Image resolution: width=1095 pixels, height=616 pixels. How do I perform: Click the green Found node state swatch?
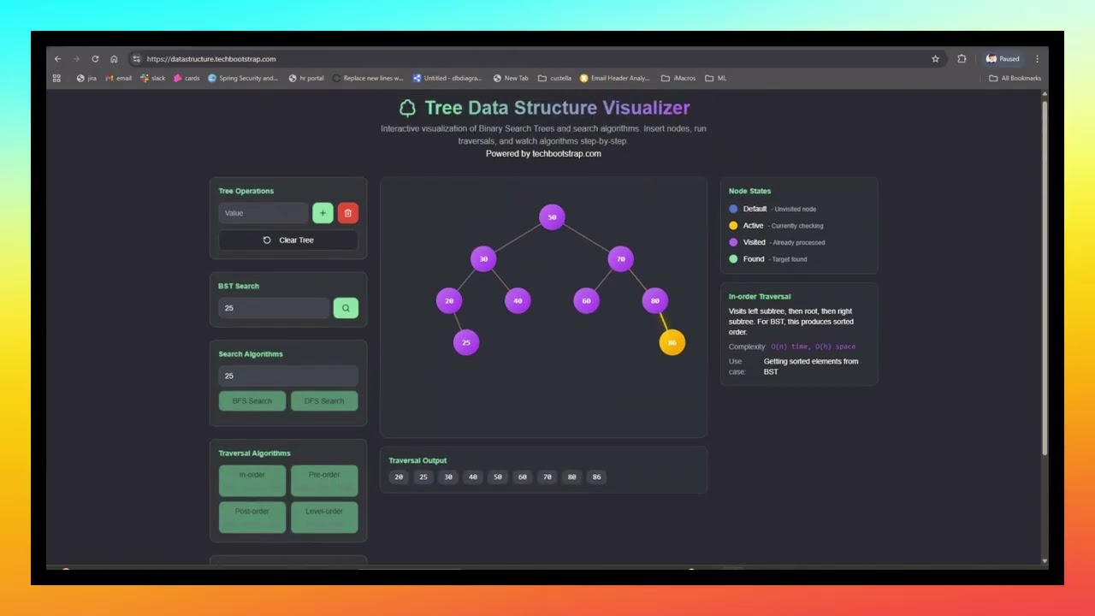(733, 259)
